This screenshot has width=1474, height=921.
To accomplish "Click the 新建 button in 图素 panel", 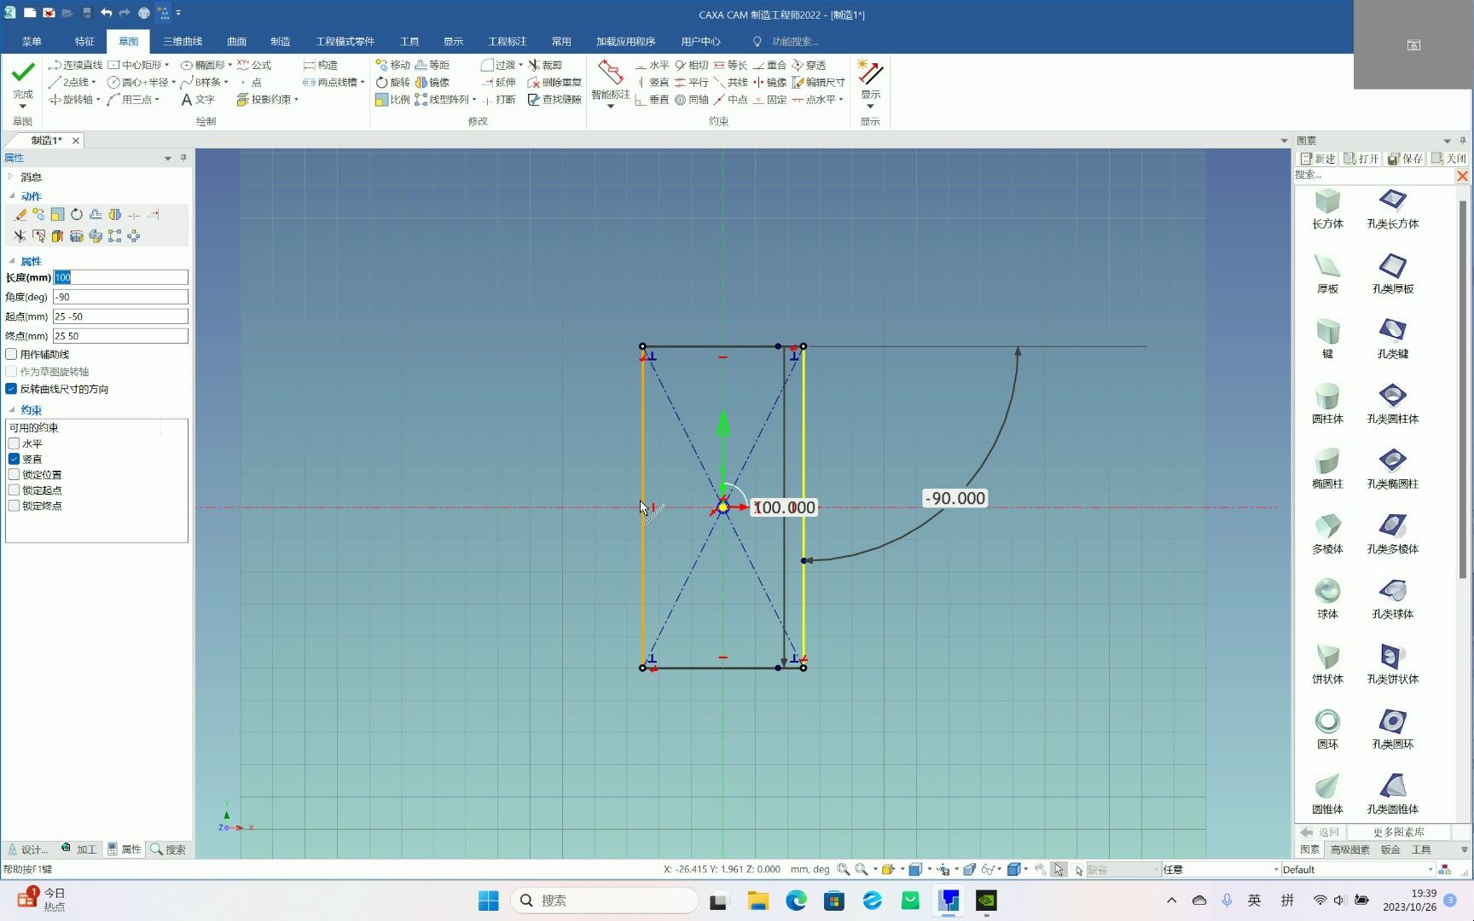I will (1318, 159).
